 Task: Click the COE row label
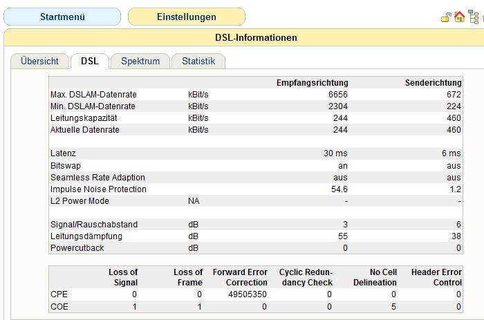click(x=59, y=306)
